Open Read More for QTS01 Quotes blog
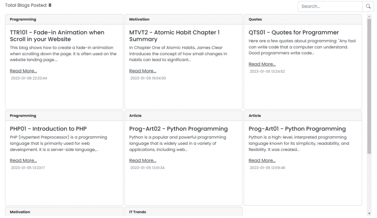The height and width of the screenshot is (218, 377). pos(262,64)
